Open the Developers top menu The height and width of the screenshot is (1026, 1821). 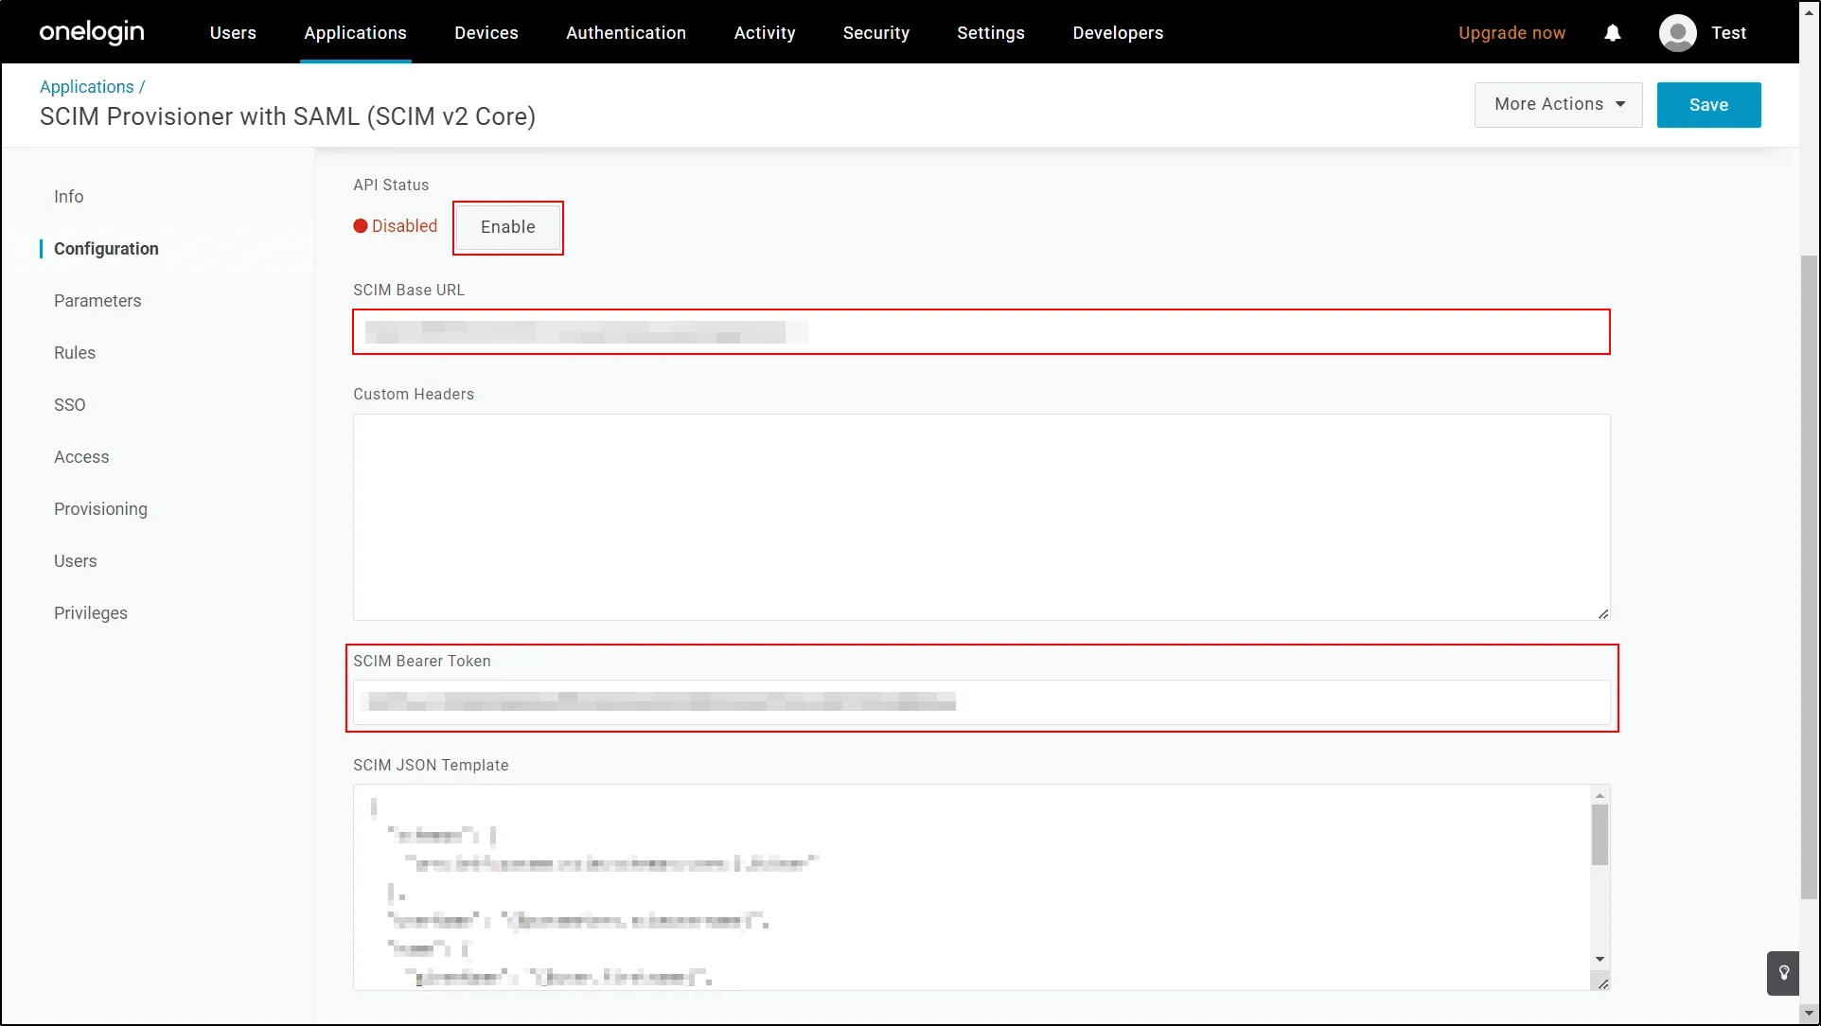1118,33
